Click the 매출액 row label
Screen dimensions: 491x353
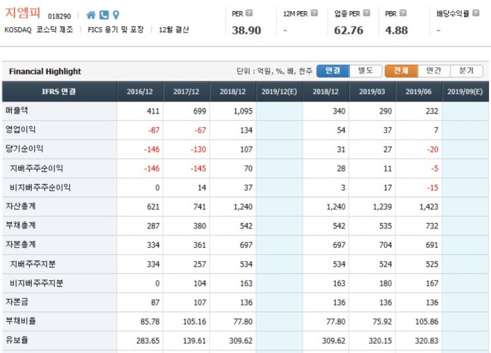click(x=17, y=110)
